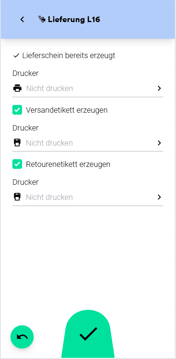Image resolution: width=176 pixels, height=359 pixels.
Task: Click the round green undo button
Action: [x=22, y=337]
